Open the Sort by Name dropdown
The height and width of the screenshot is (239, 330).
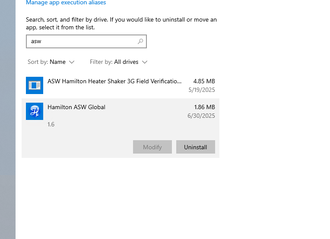tap(51, 62)
